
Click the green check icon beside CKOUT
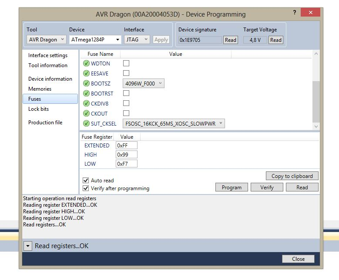pos(86,113)
